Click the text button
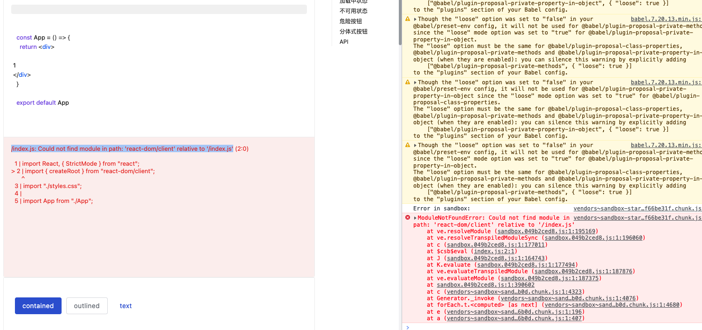This screenshot has height=330, width=702. pos(125,306)
